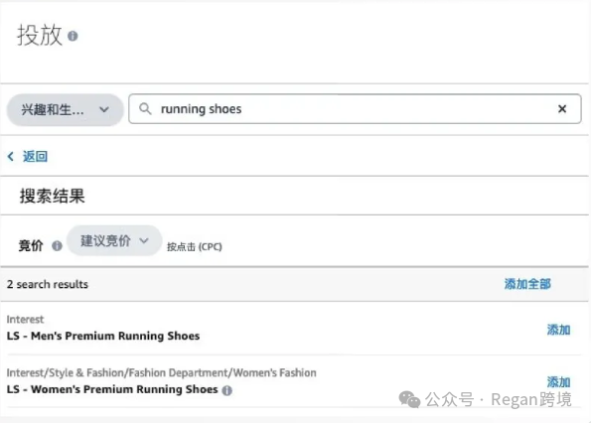The width and height of the screenshot is (591, 423).
Task: Click the chevron arrow on 兴趣和生... selector
Action: (x=104, y=109)
